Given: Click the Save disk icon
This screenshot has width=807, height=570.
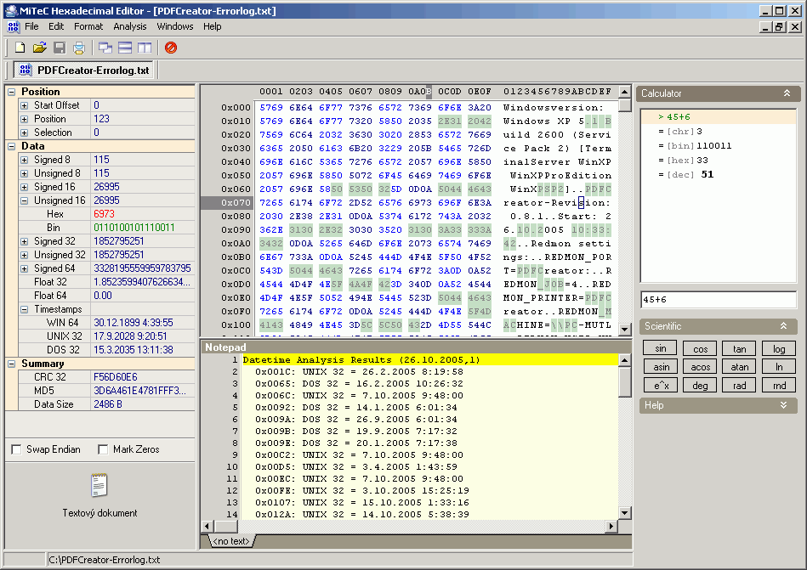Looking at the screenshot, I should click(60, 48).
